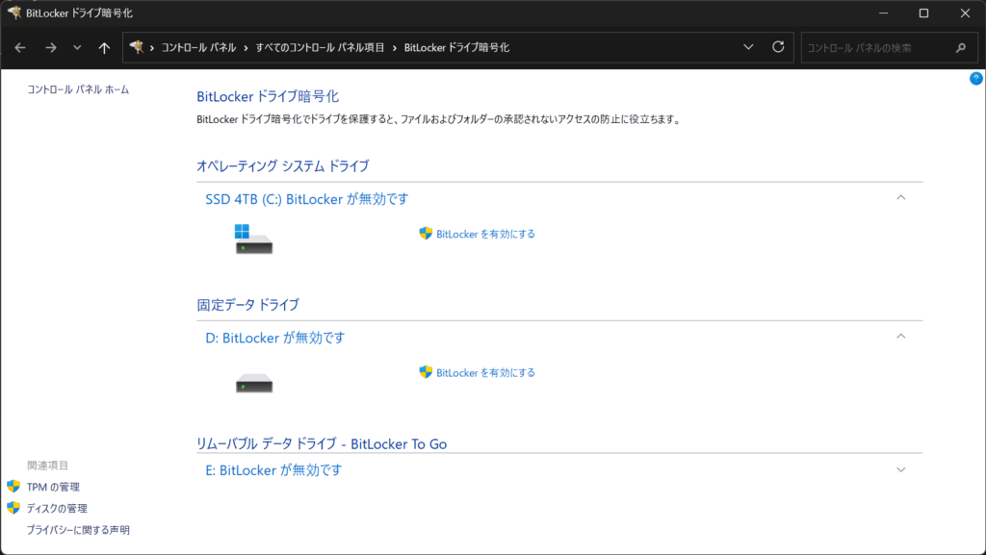Click the TPM の管理 shield icon

pos(13,487)
